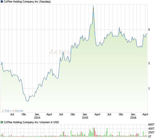Click the lowest price trough on the chart
Screen dimensions: 158x139
28,102
